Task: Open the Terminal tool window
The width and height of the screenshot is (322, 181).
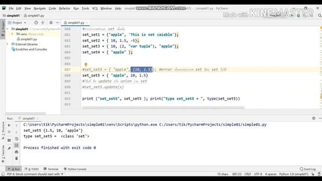Action: [x=51, y=169]
